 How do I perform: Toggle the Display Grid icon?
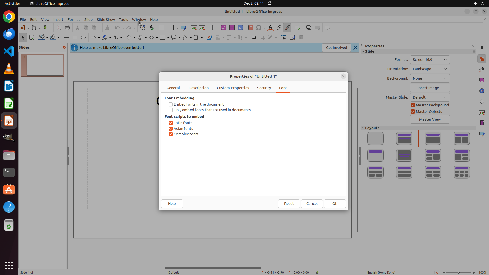(x=161, y=28)
